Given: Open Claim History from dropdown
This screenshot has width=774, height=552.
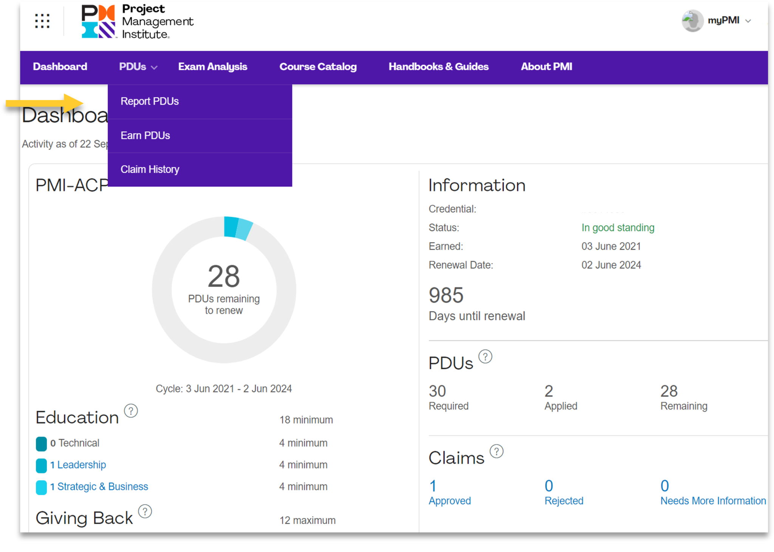Looking at the screenshot, I should 150,169.
